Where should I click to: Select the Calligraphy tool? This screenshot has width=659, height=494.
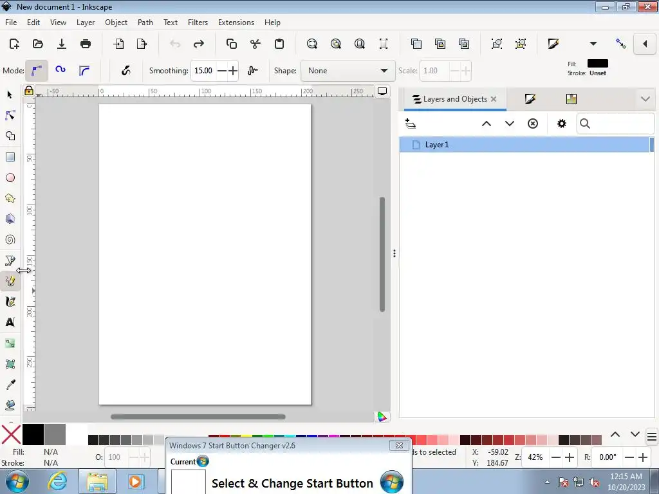point(10,302)
